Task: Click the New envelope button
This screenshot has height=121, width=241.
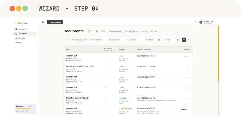Action: (x=55, y=22)
